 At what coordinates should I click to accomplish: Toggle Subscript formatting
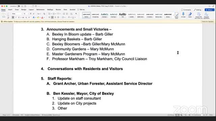click(x=26, y=17)
